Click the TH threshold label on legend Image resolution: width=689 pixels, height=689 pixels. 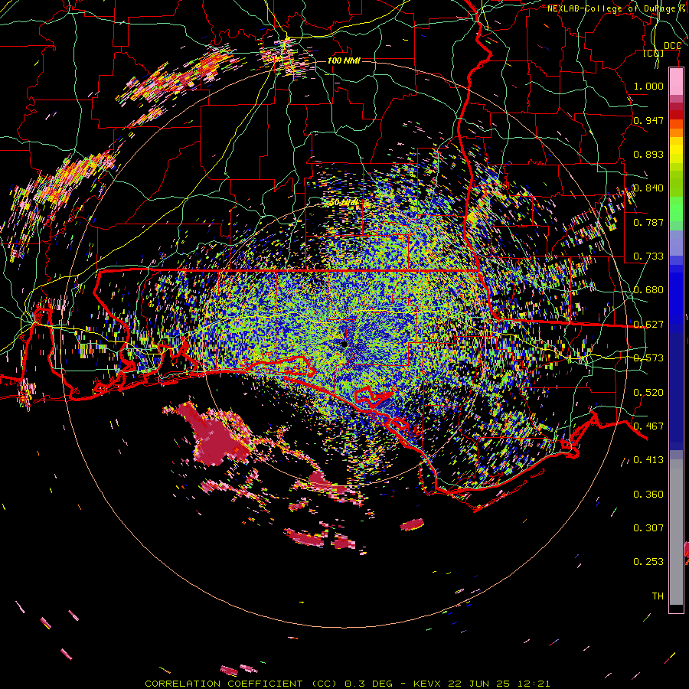[658, 596]
